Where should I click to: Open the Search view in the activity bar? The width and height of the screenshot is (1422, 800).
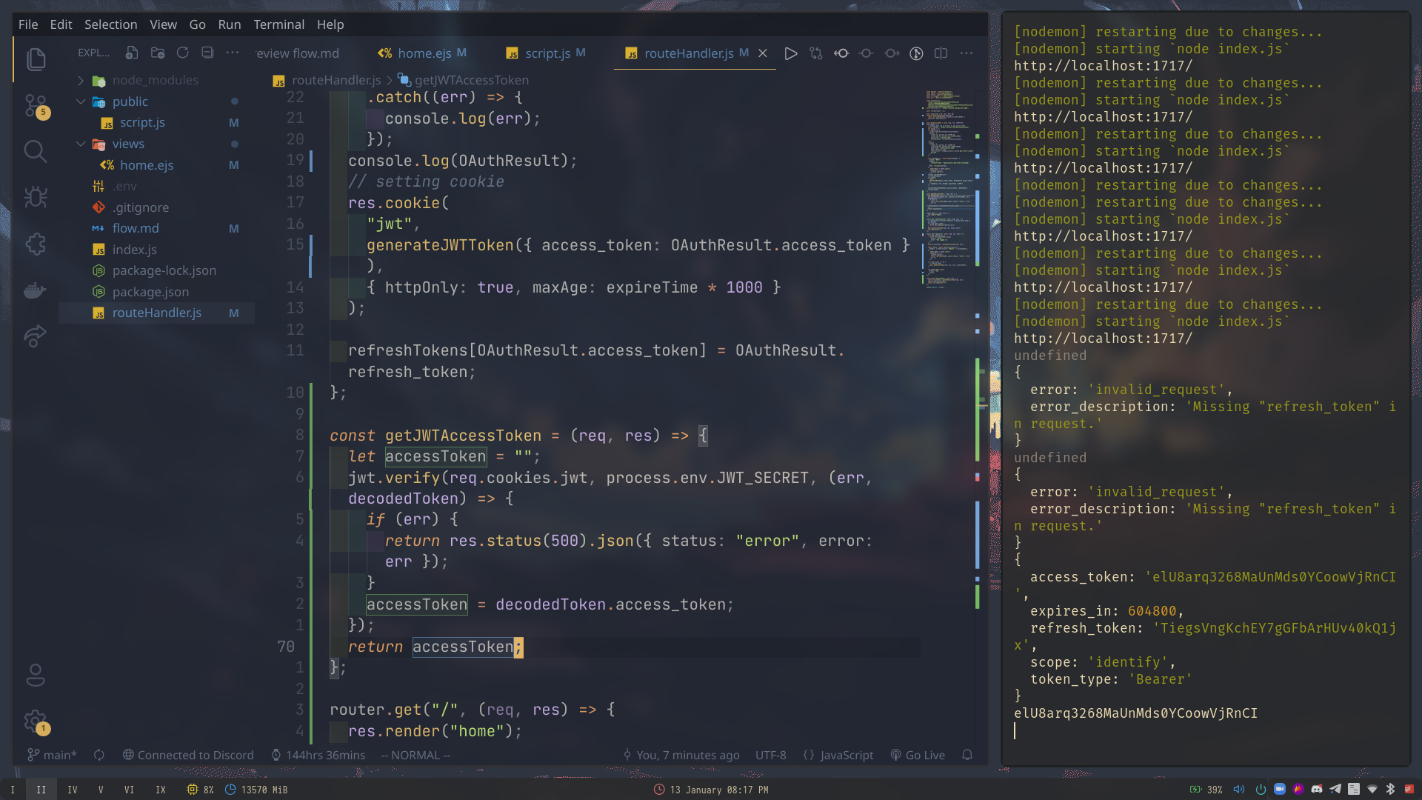point(36,151)
